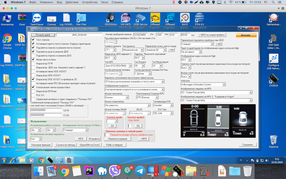
Task: Uncheck Подсветка стрелок в режиме теста стрелок
Action: point(33,48)
